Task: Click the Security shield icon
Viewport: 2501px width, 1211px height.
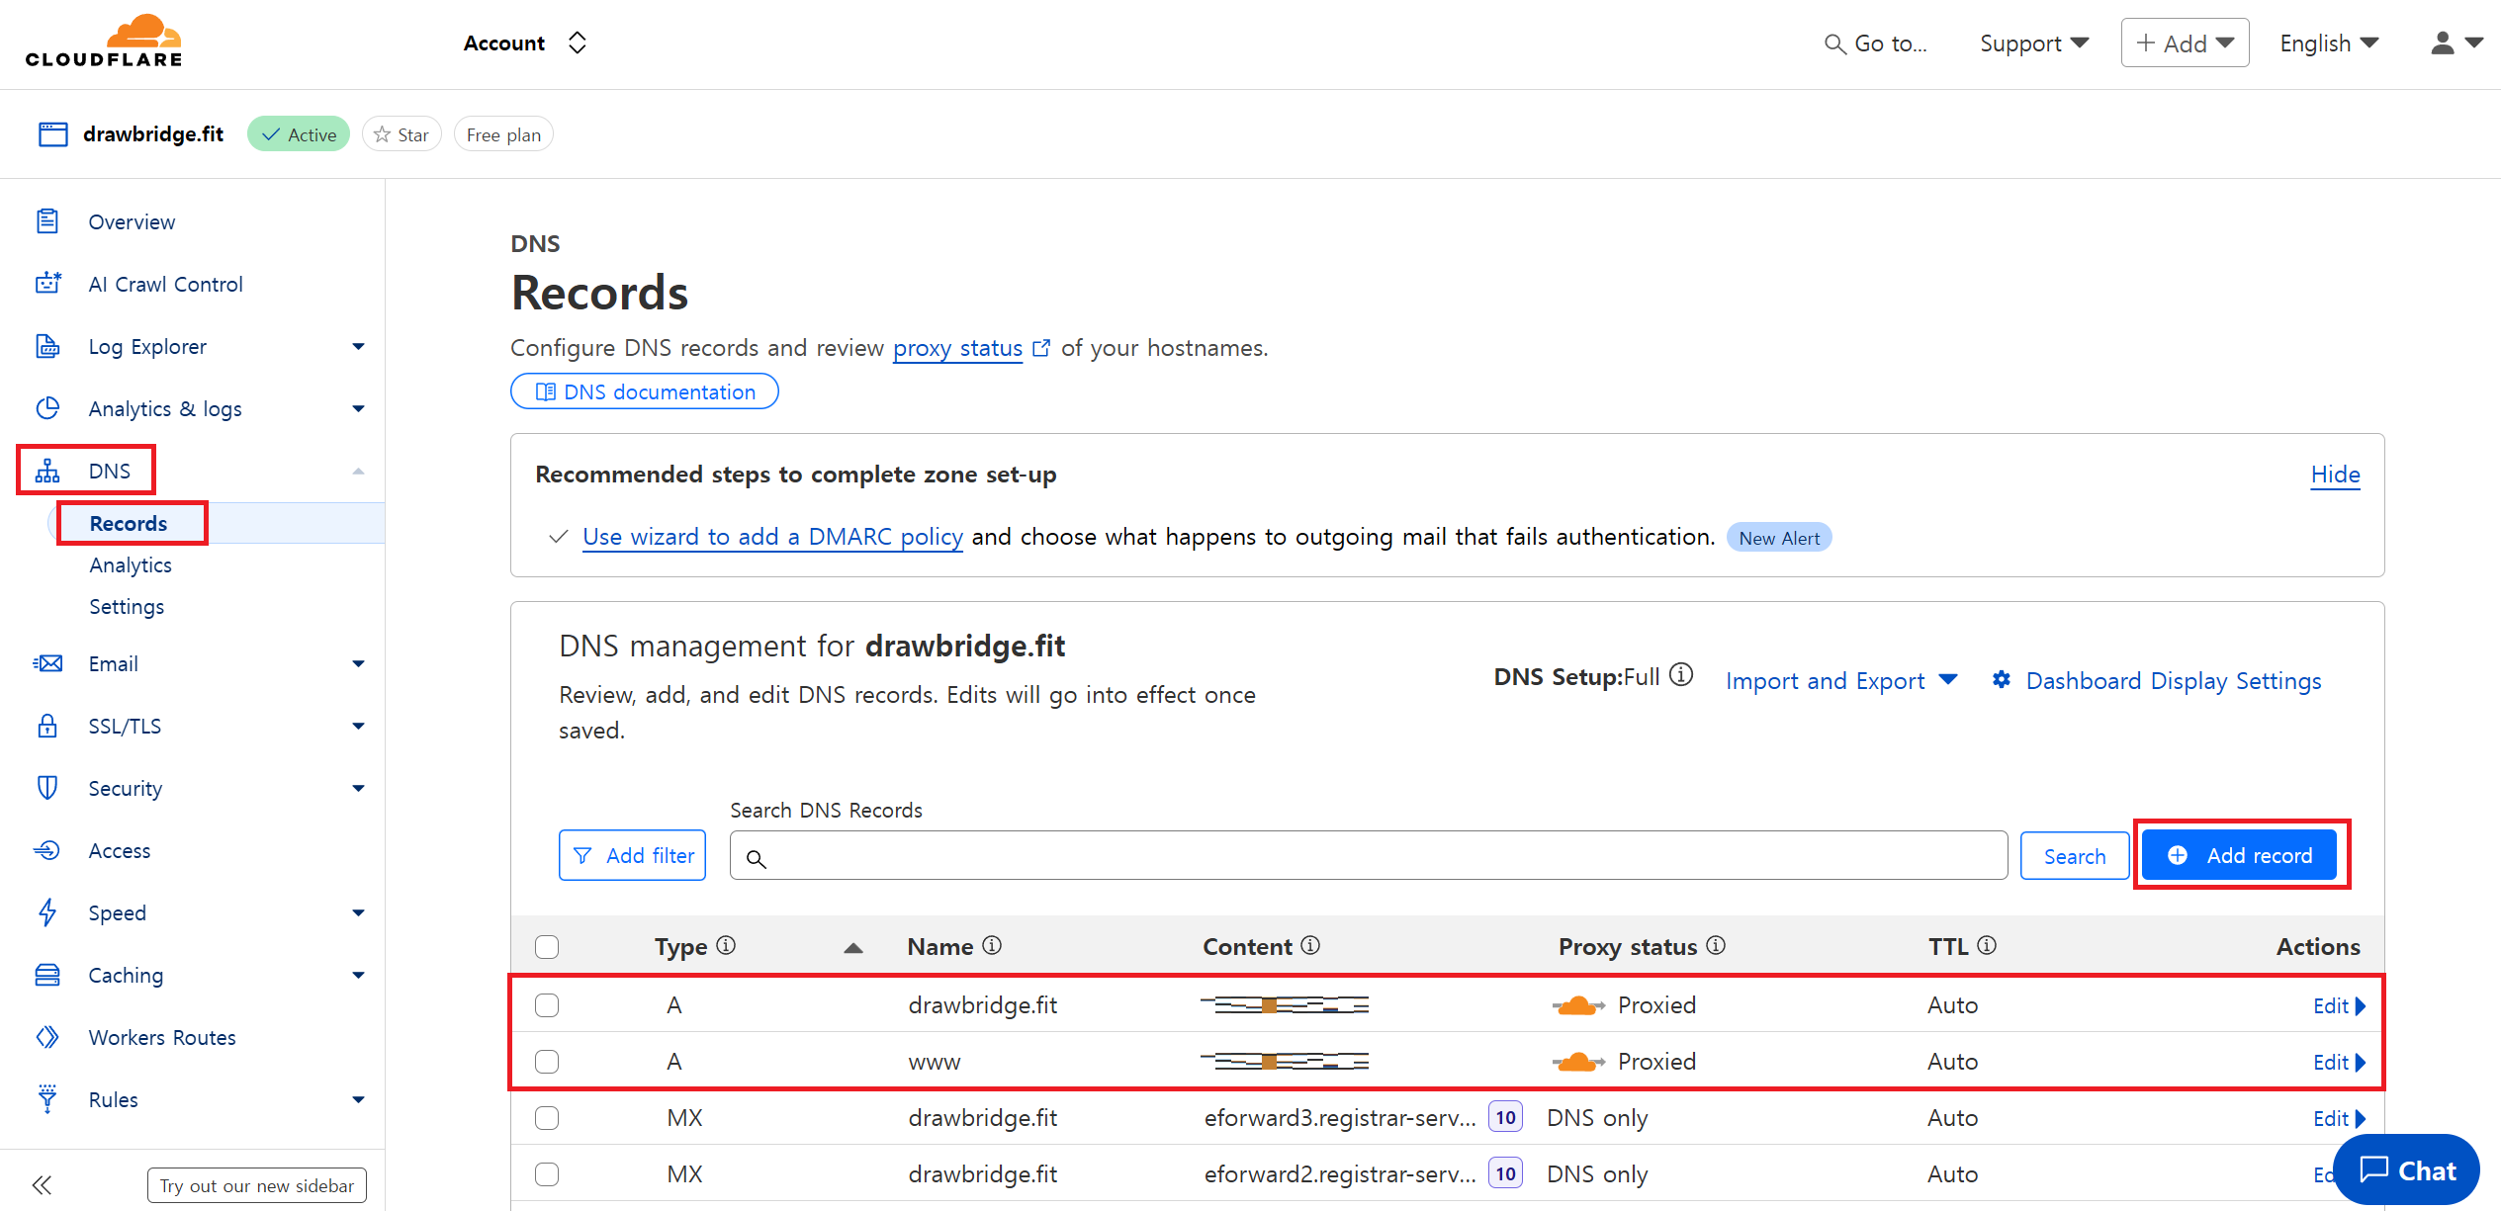Action: tap(47, 788)
